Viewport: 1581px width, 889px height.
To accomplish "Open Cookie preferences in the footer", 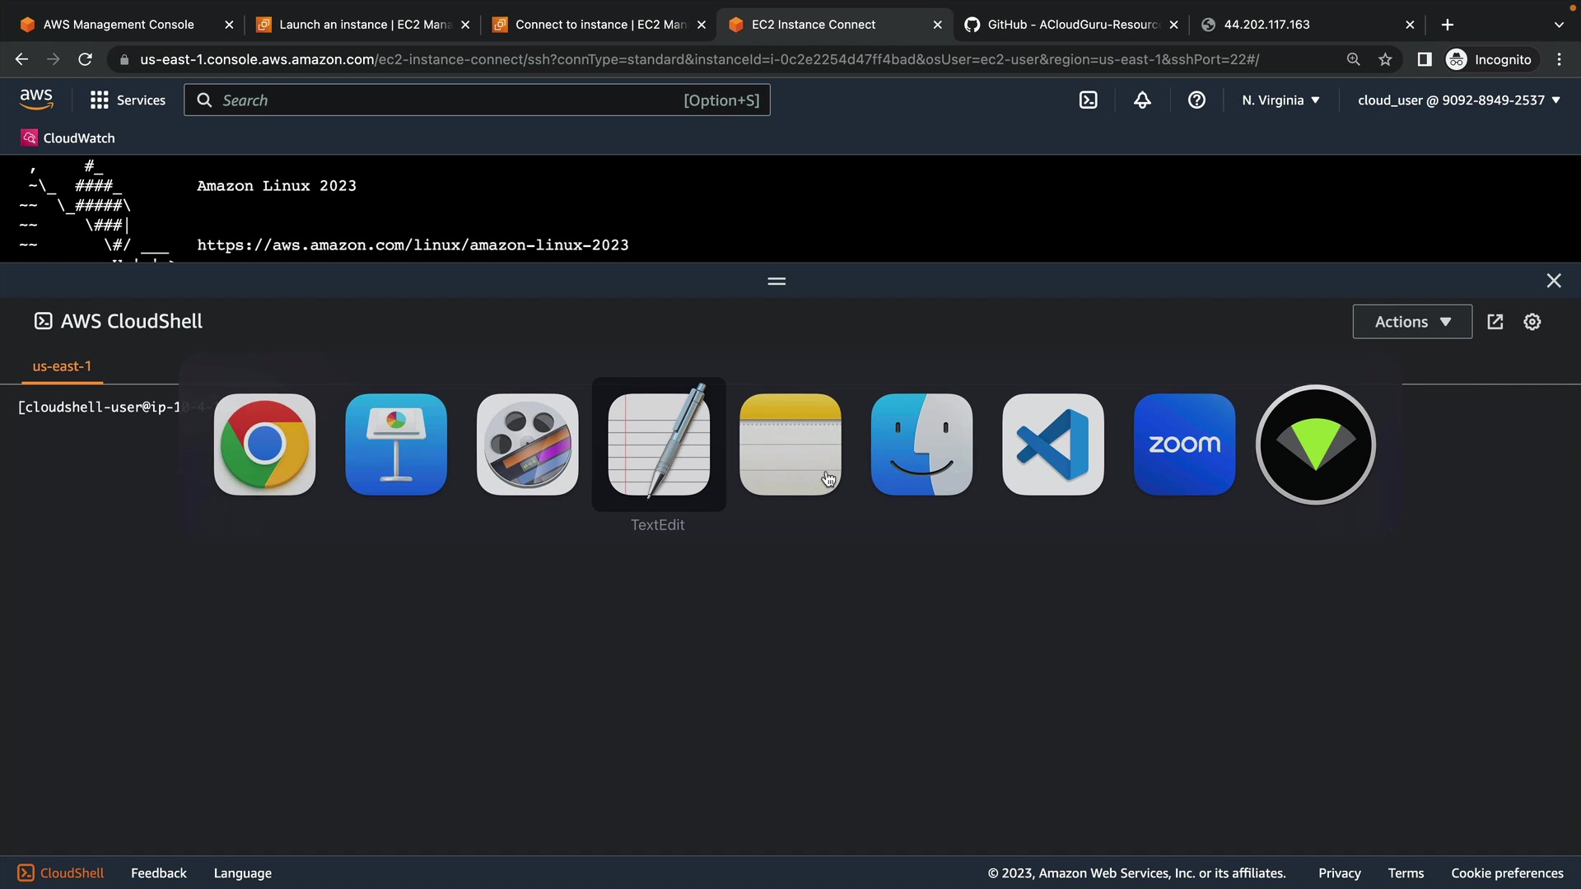I will pyautogui.click(x=1506, y=873).
